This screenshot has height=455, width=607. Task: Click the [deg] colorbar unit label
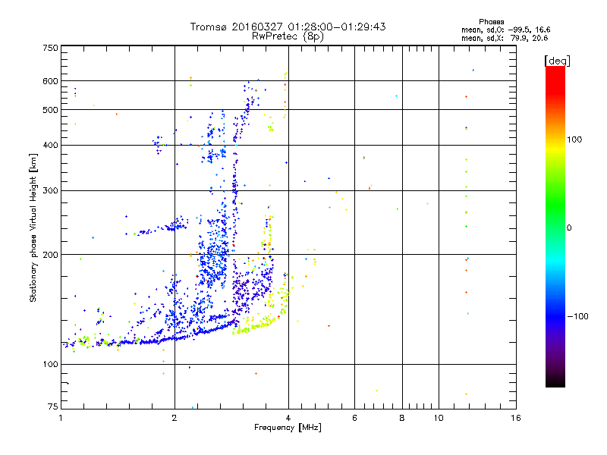pos(557,61)
